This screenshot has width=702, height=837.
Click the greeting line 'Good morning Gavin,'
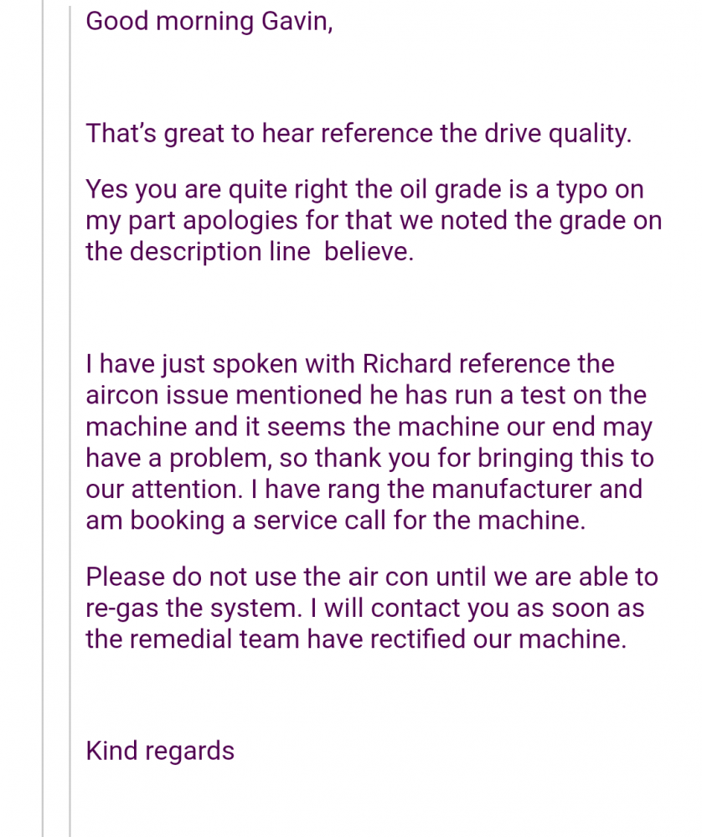pos(209,23)
